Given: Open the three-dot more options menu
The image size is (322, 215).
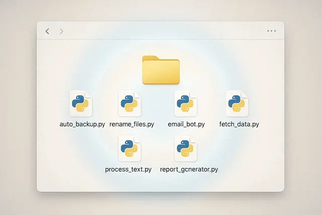Looking at the screenshot, I should [x=272, y=31].
